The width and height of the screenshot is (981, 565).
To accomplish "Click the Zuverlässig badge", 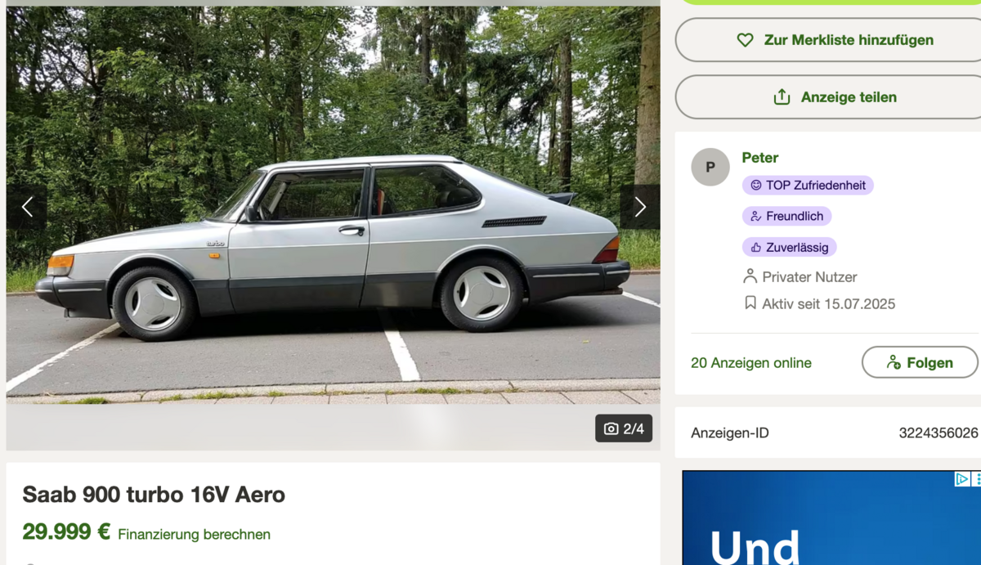I will [790, 247].
